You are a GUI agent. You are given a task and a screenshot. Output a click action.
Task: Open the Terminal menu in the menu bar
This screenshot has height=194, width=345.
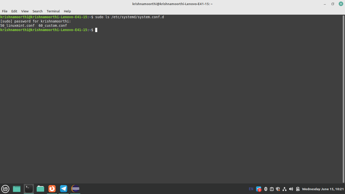click(x=53, y=11)
